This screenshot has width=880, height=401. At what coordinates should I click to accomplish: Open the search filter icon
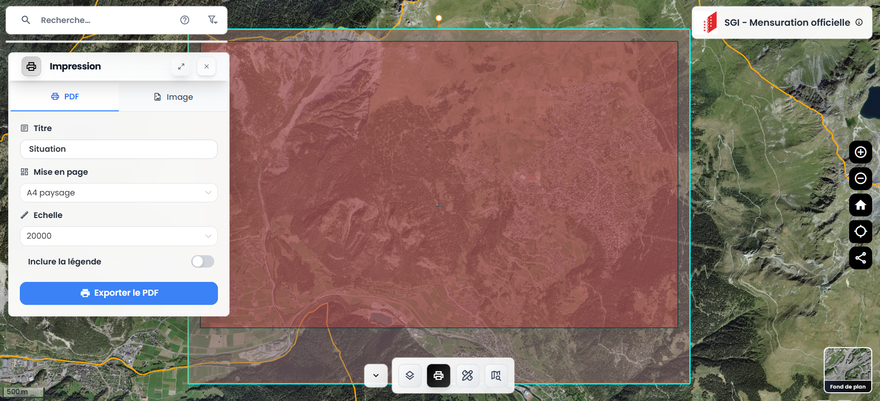pos(212,20)
